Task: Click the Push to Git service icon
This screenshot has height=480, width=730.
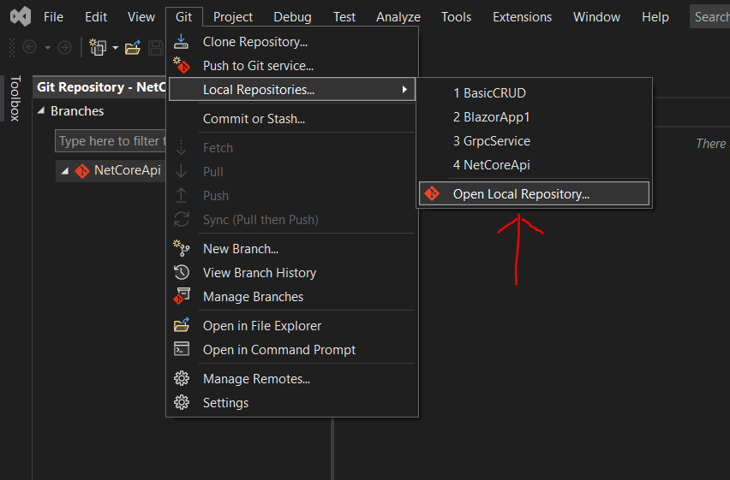Action: point(181,65)
